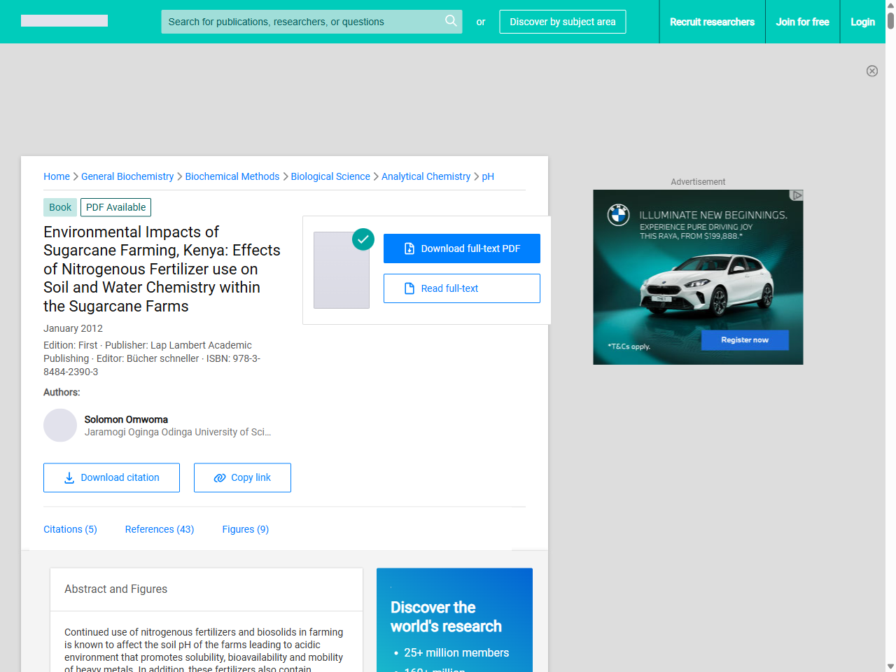Open the Analytical Chemistry breadcrumb link
This screenshot has width=896, height=672.
click(426, 176)
